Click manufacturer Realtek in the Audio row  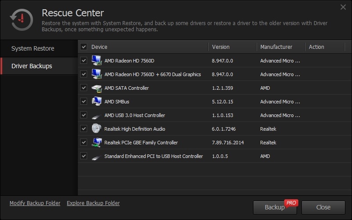pyautogui.click(x=268, y=129)
